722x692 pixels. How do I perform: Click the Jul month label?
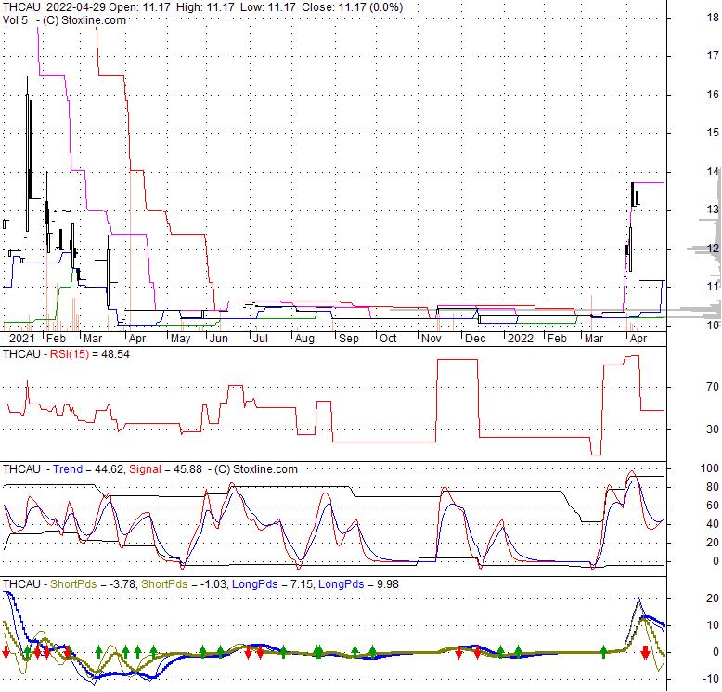click(261, 339)
